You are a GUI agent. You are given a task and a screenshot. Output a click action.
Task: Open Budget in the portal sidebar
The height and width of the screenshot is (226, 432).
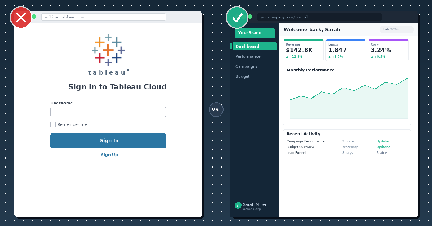coord(243,76)
